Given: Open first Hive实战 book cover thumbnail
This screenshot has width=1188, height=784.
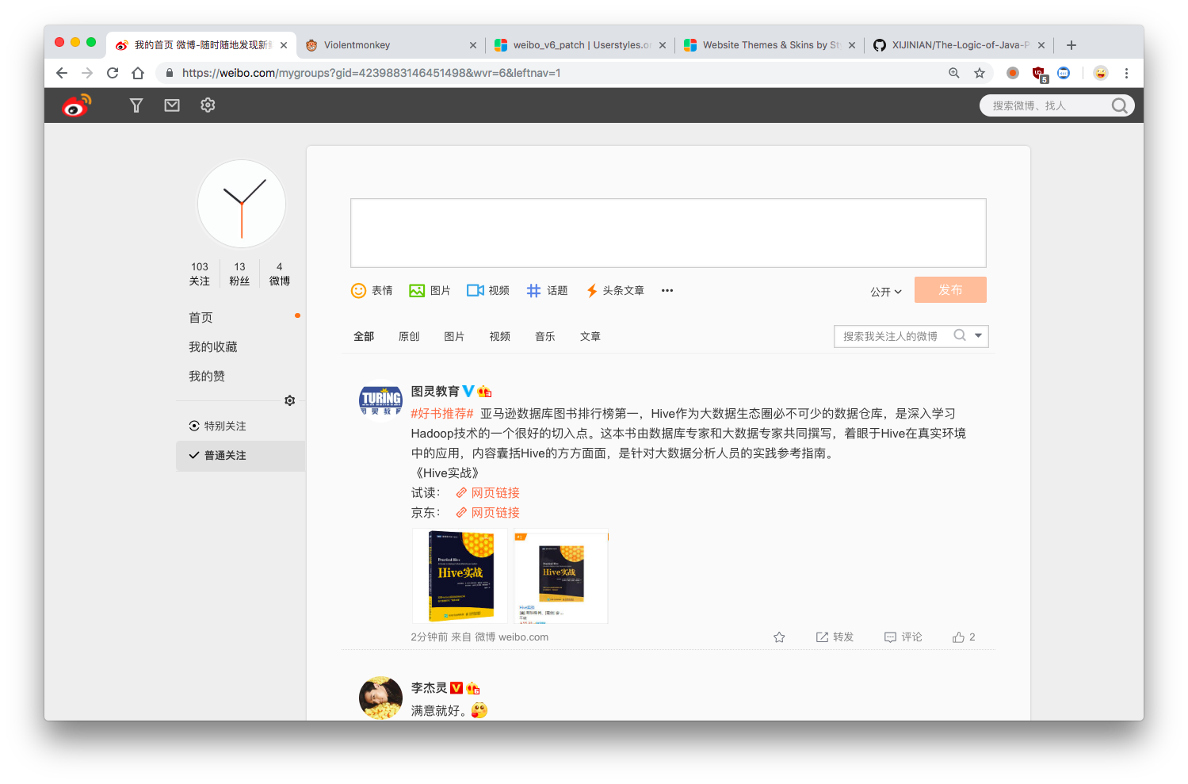Looking at the screenshot, I should (x=461, y=576).
